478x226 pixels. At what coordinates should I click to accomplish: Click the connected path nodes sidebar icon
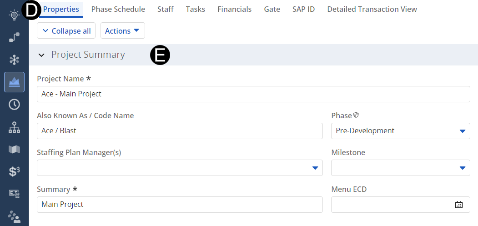(x=14, y=37)
